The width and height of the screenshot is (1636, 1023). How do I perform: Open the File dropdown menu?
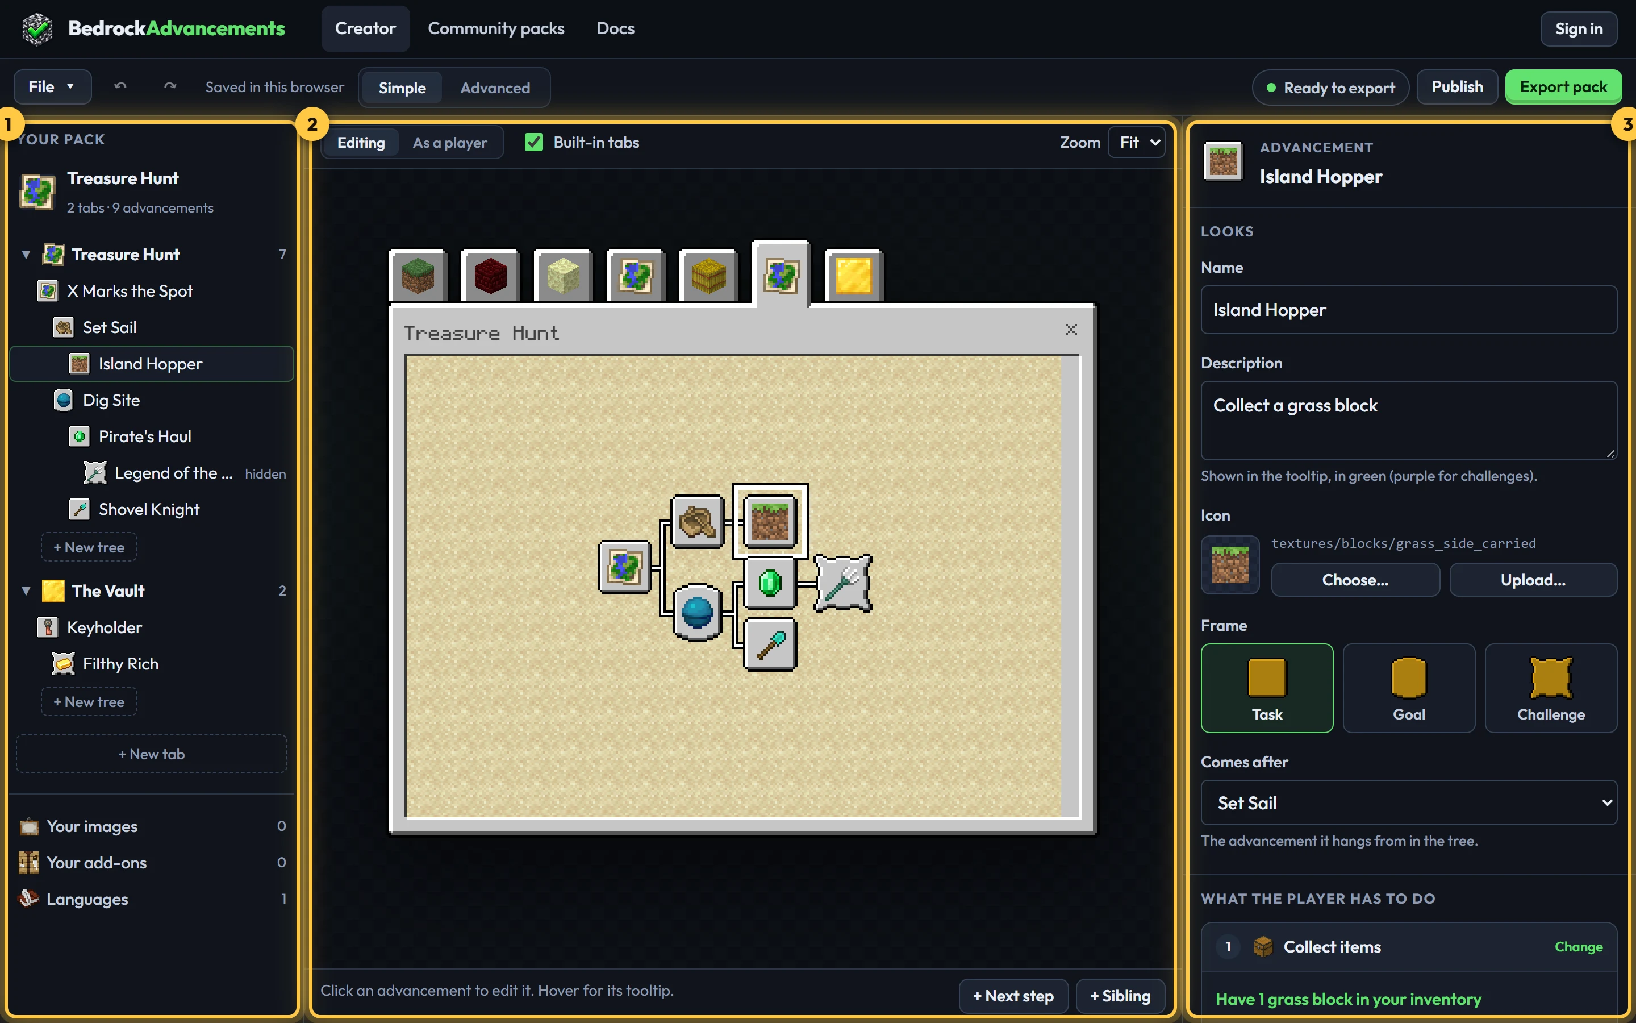(x=52, y=86)
